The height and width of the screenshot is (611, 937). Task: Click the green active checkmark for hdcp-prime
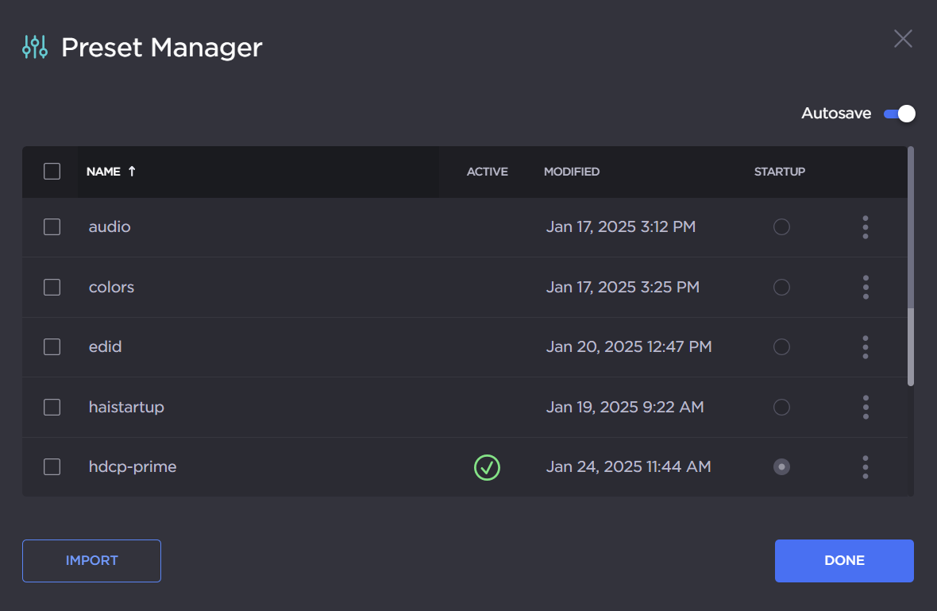tap(487, 467)
